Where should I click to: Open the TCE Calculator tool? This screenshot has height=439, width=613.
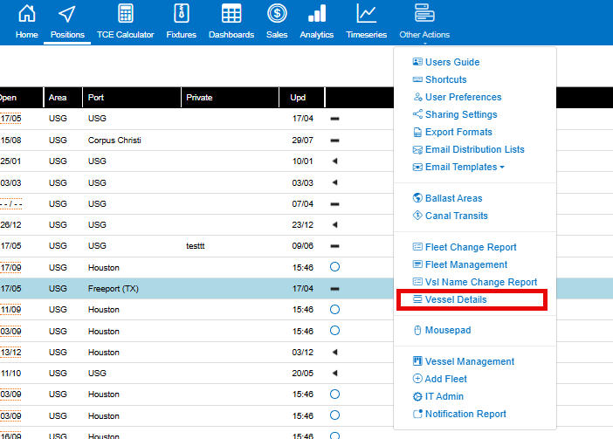(x=125, y=21)
